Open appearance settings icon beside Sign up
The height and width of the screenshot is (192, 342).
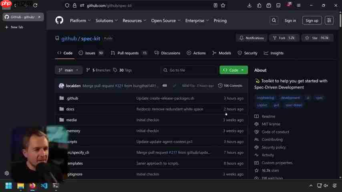[329, 20]
